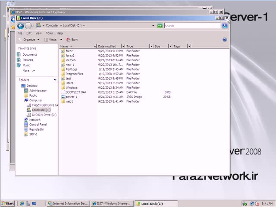Open Help via the blue question mark

click(225, 40)
